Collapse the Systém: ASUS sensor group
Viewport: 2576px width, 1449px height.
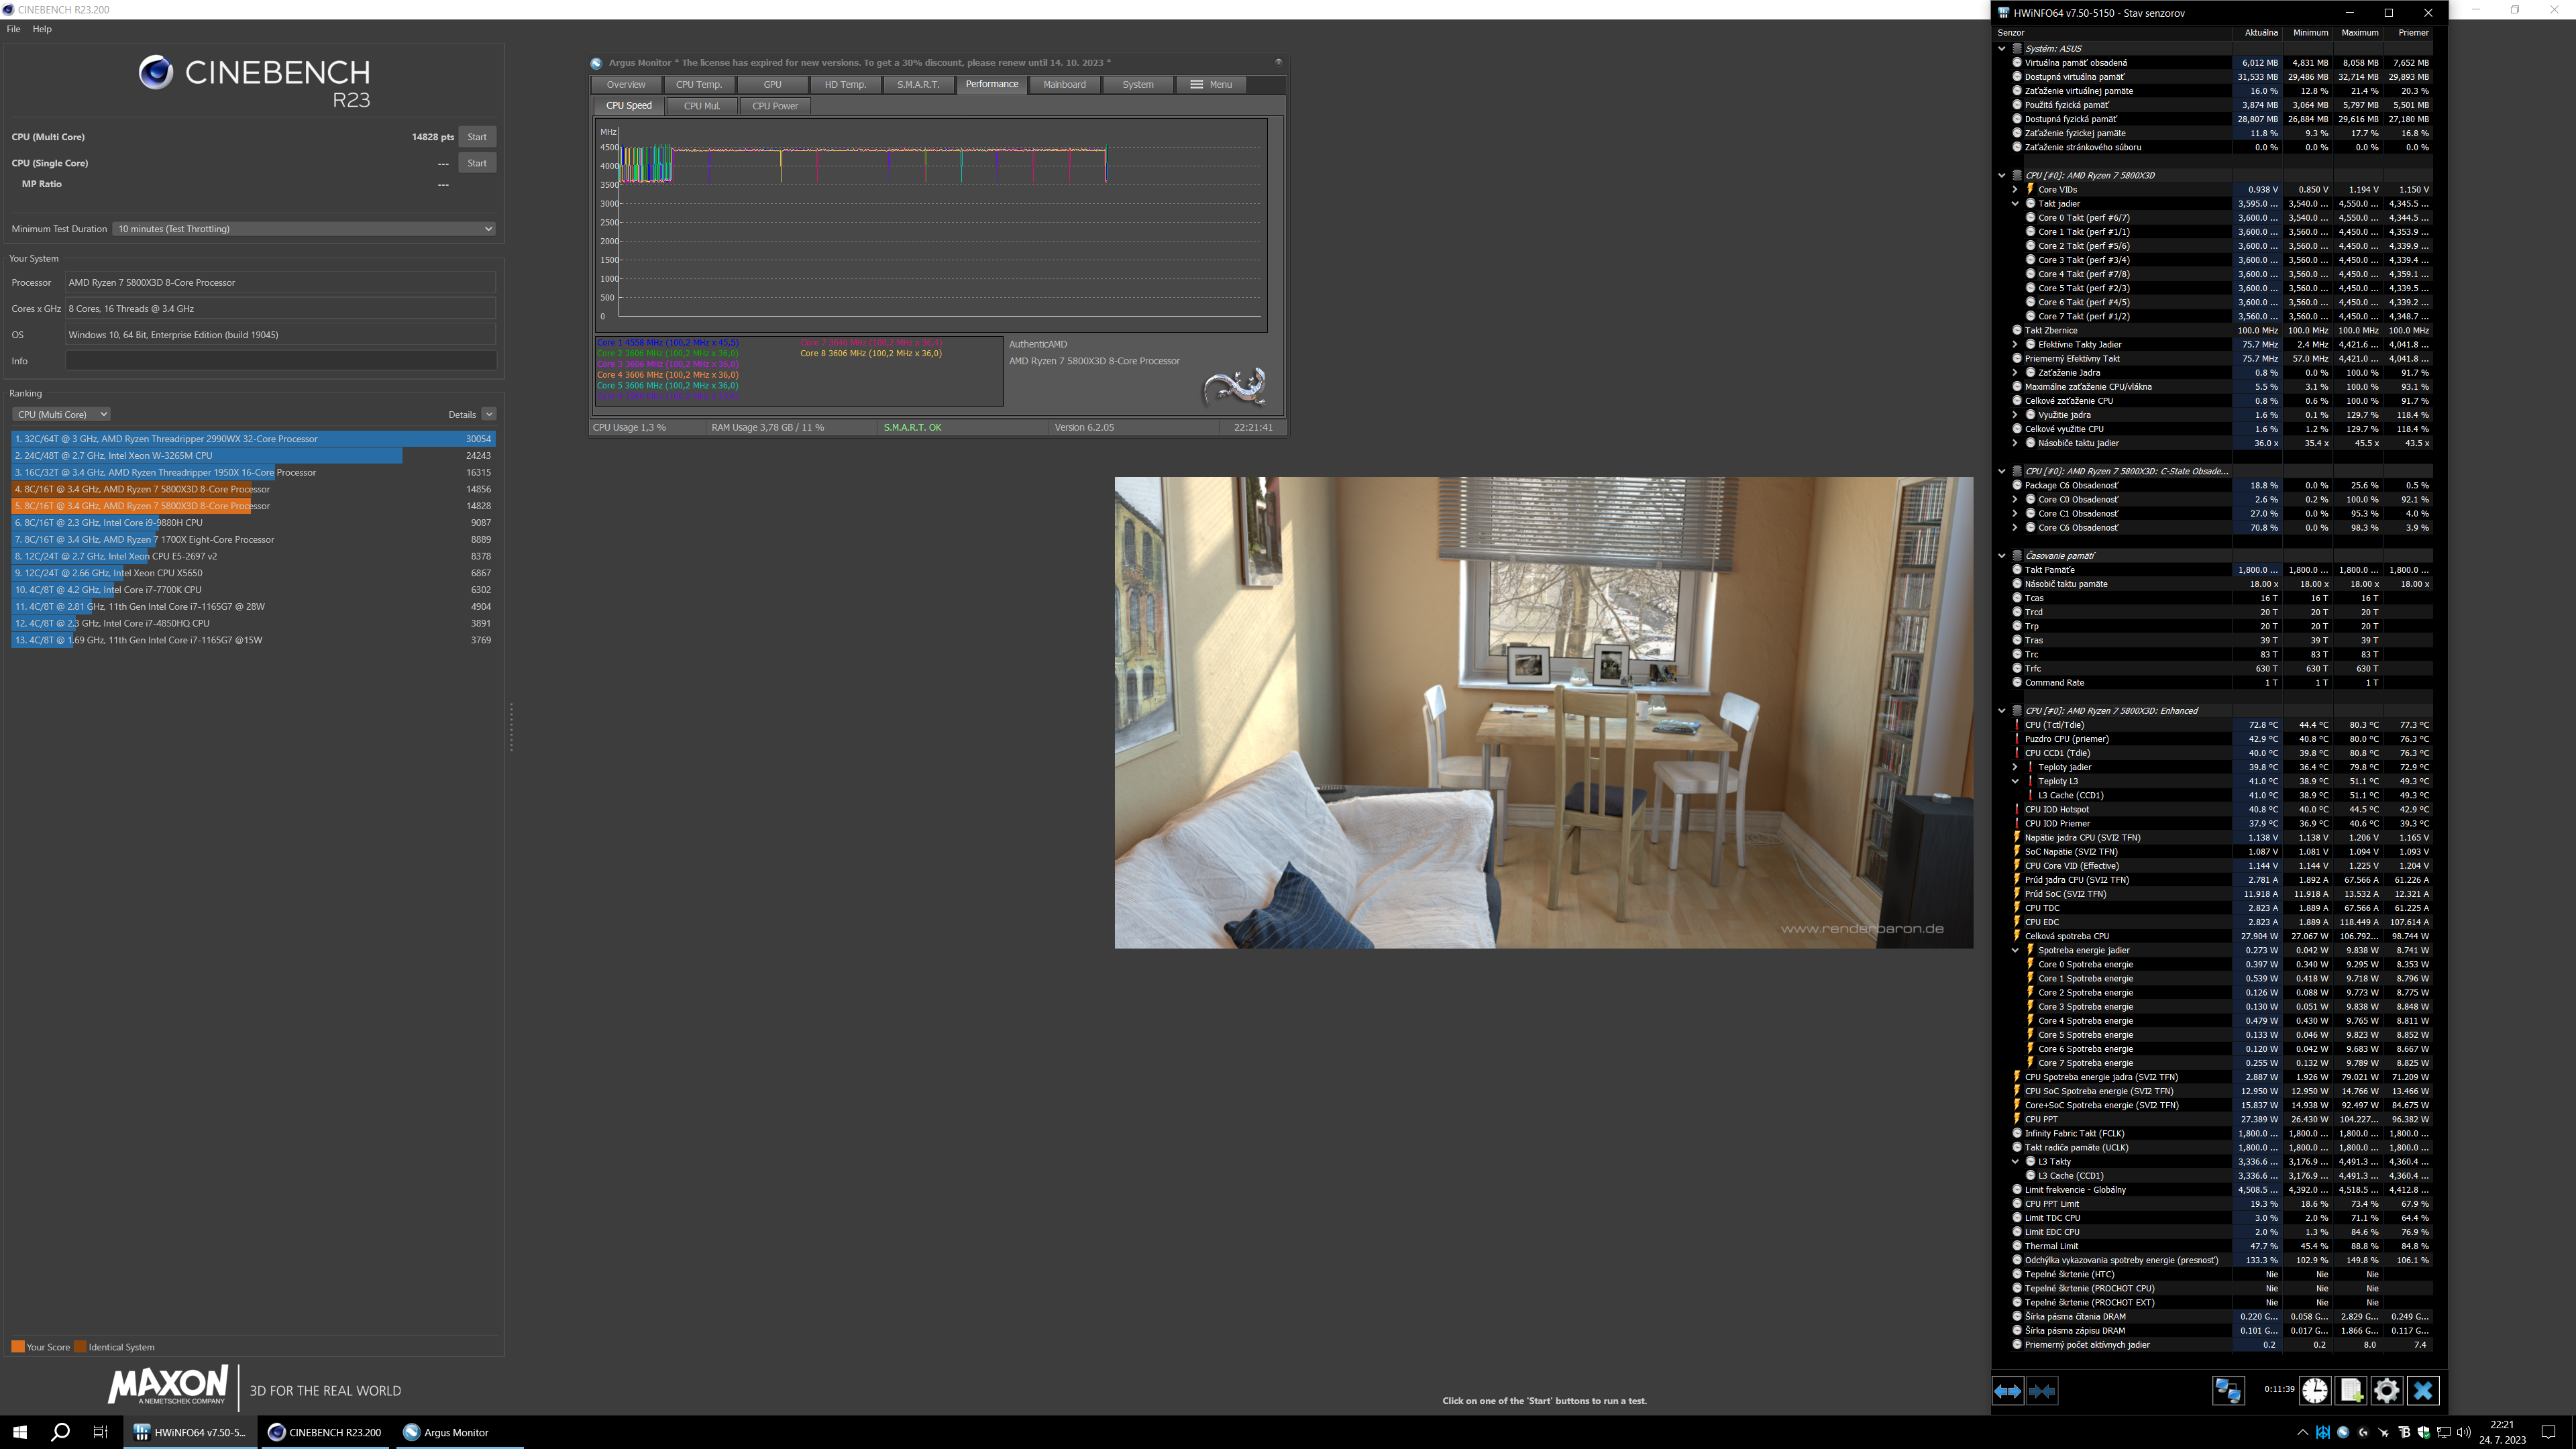[x=2002, y=48]
